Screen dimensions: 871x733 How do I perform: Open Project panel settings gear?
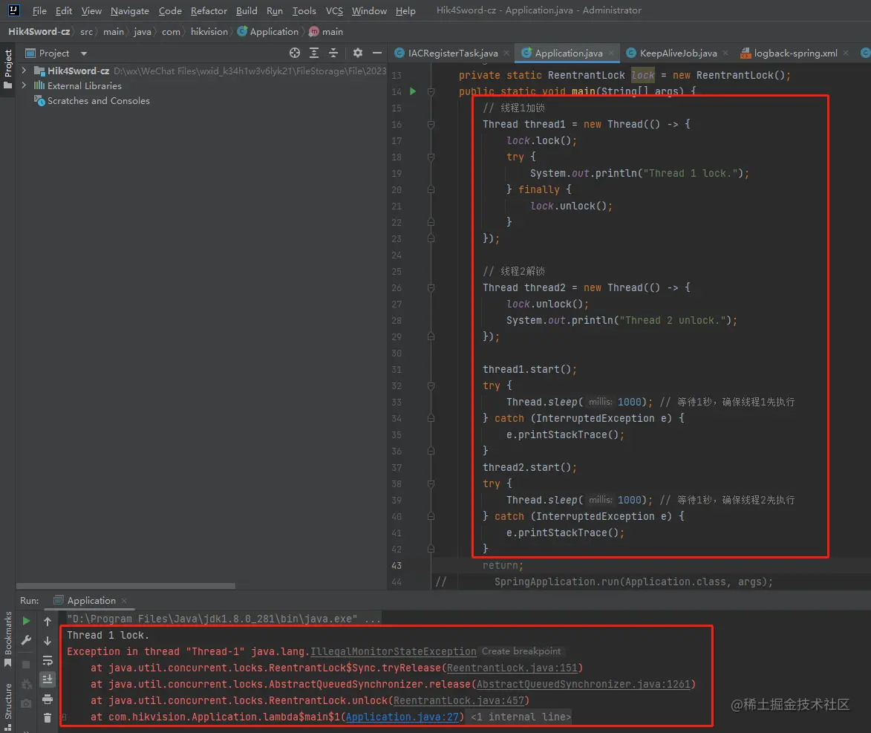pyautogui.click(x=358, y=53)
